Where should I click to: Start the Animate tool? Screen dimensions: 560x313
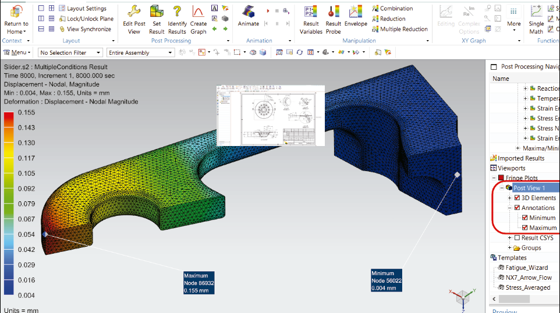point(249,12)
